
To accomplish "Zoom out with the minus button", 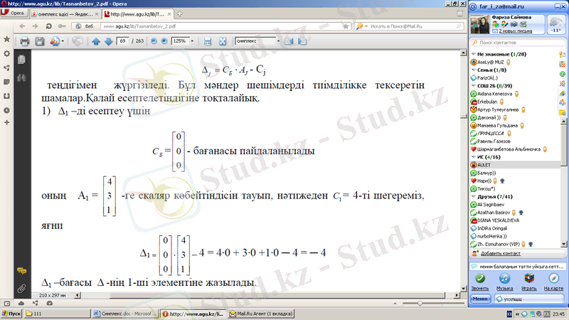I will pyautogui.click(x=154, y=41).
